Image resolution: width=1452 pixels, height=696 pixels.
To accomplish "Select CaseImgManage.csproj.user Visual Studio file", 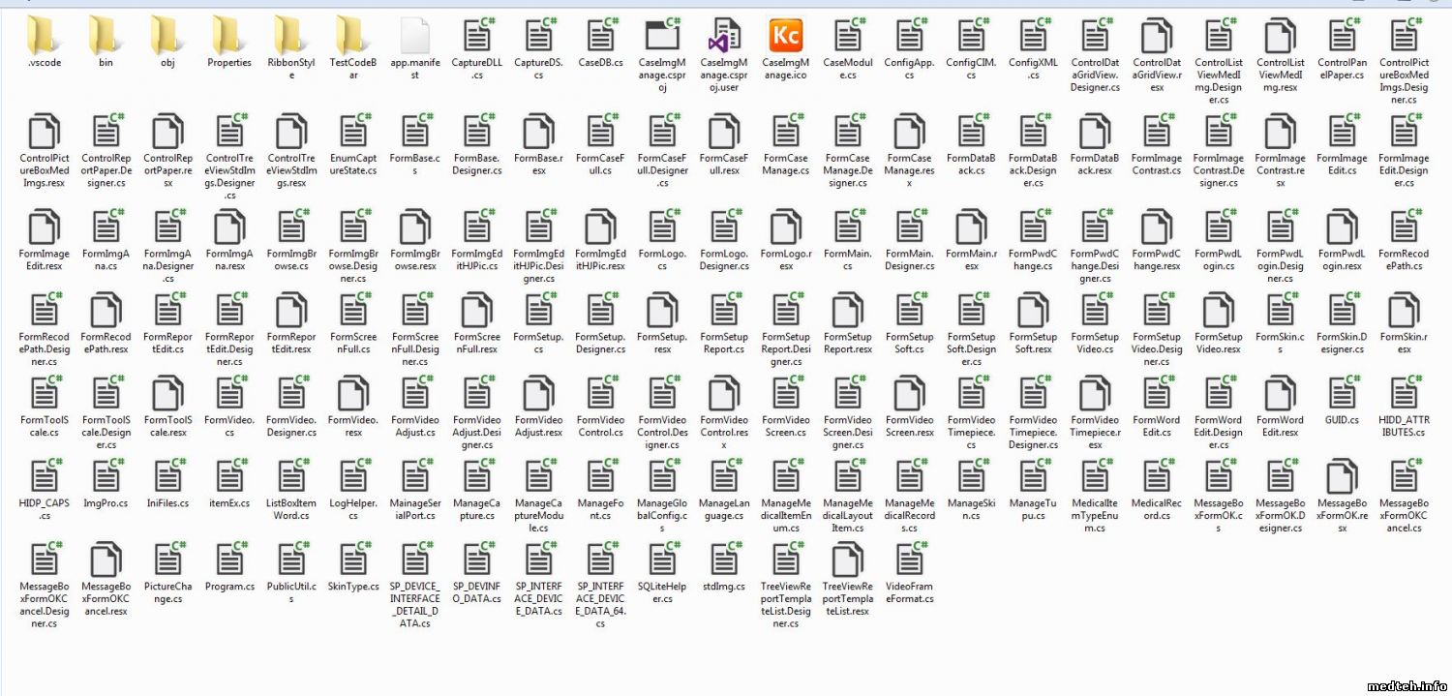I will [725, 37].
